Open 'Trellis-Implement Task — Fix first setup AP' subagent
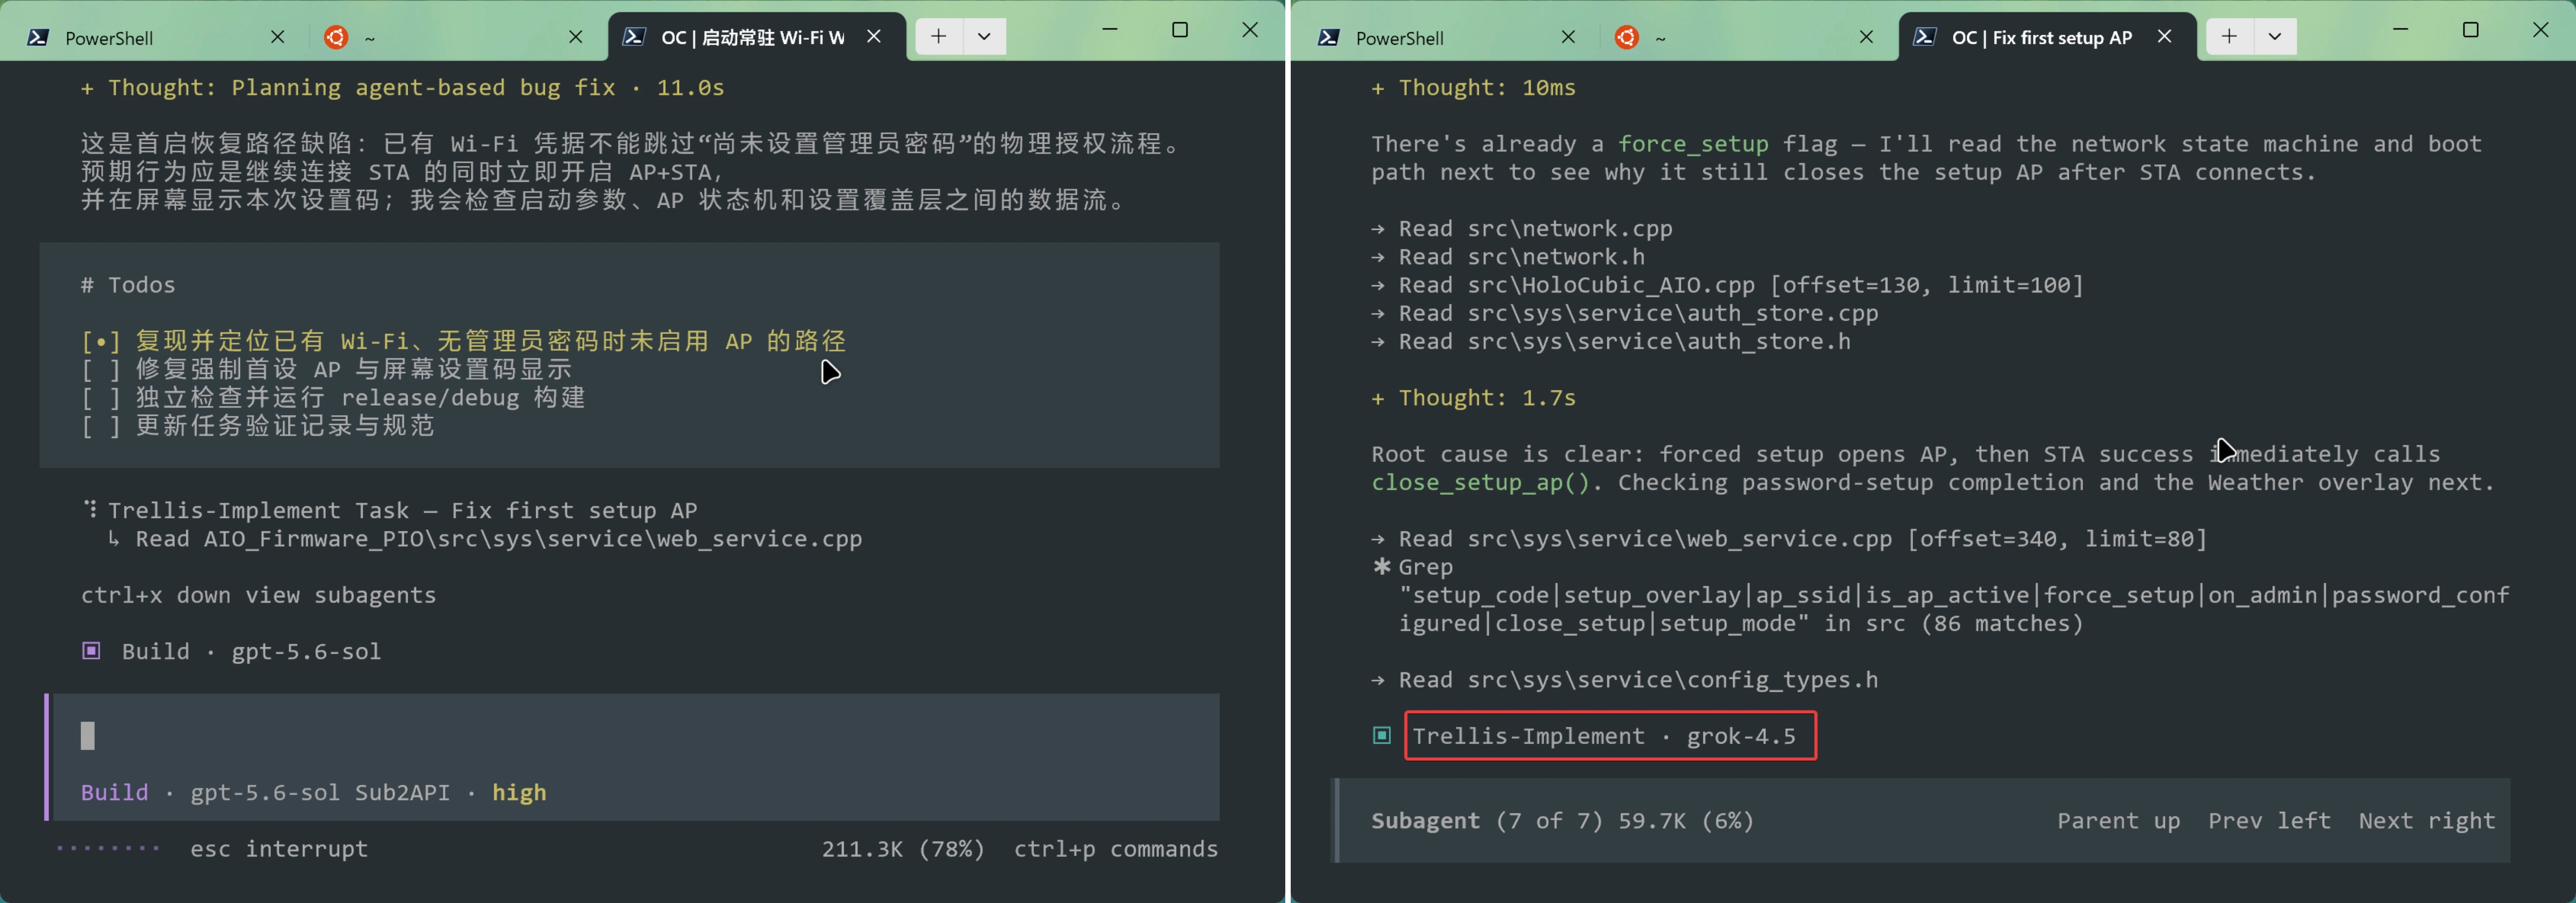This screenshot has height=903, width=2576. [x=403, y=511]
